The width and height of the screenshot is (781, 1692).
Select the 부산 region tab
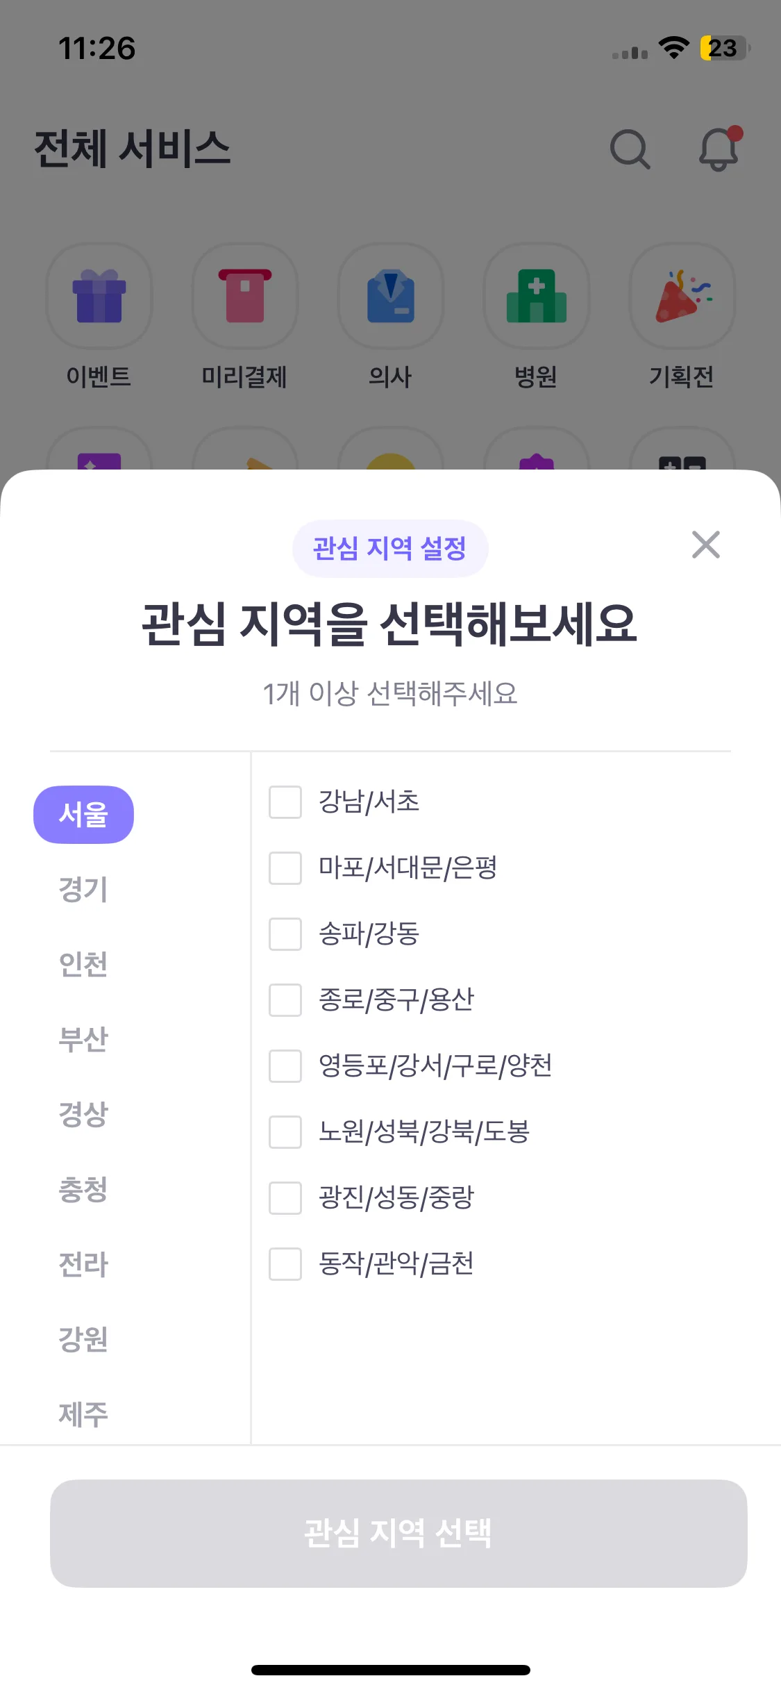click(83, 1040)
